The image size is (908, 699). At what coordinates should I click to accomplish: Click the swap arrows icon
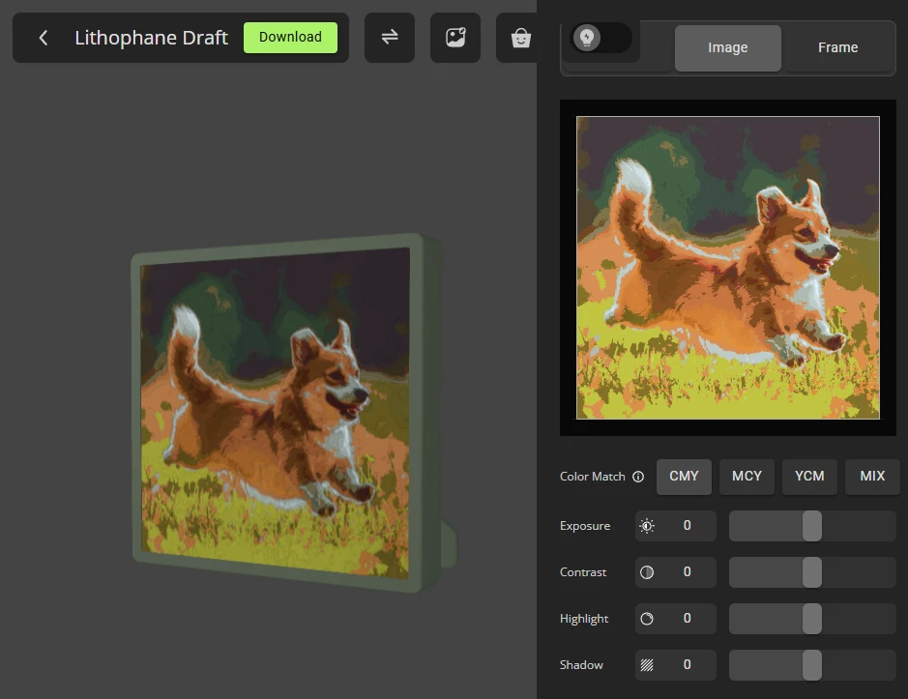coord(389,37)
